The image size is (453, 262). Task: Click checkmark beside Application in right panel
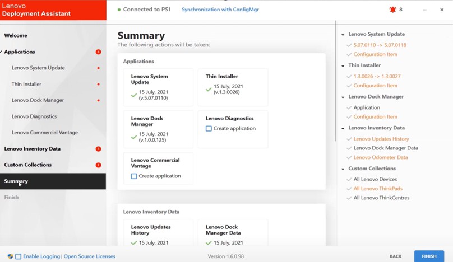click(349, 107)
